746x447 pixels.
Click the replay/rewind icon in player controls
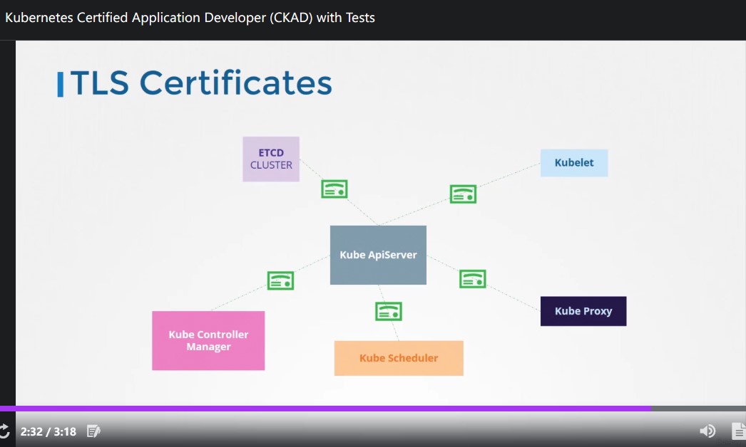4,431
